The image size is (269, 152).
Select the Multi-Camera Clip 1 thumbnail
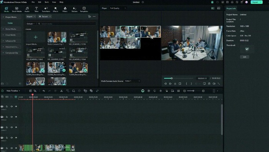[57, 37]
